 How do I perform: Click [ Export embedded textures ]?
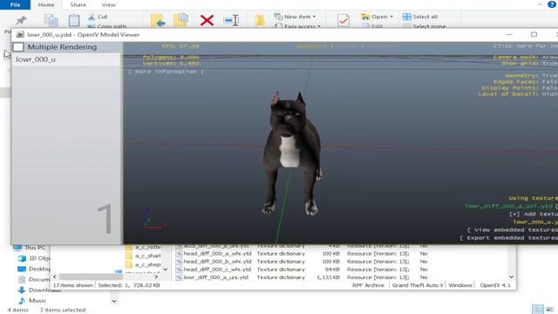pos(508,238)
